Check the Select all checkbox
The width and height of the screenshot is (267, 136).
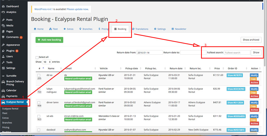pos(37,57)
